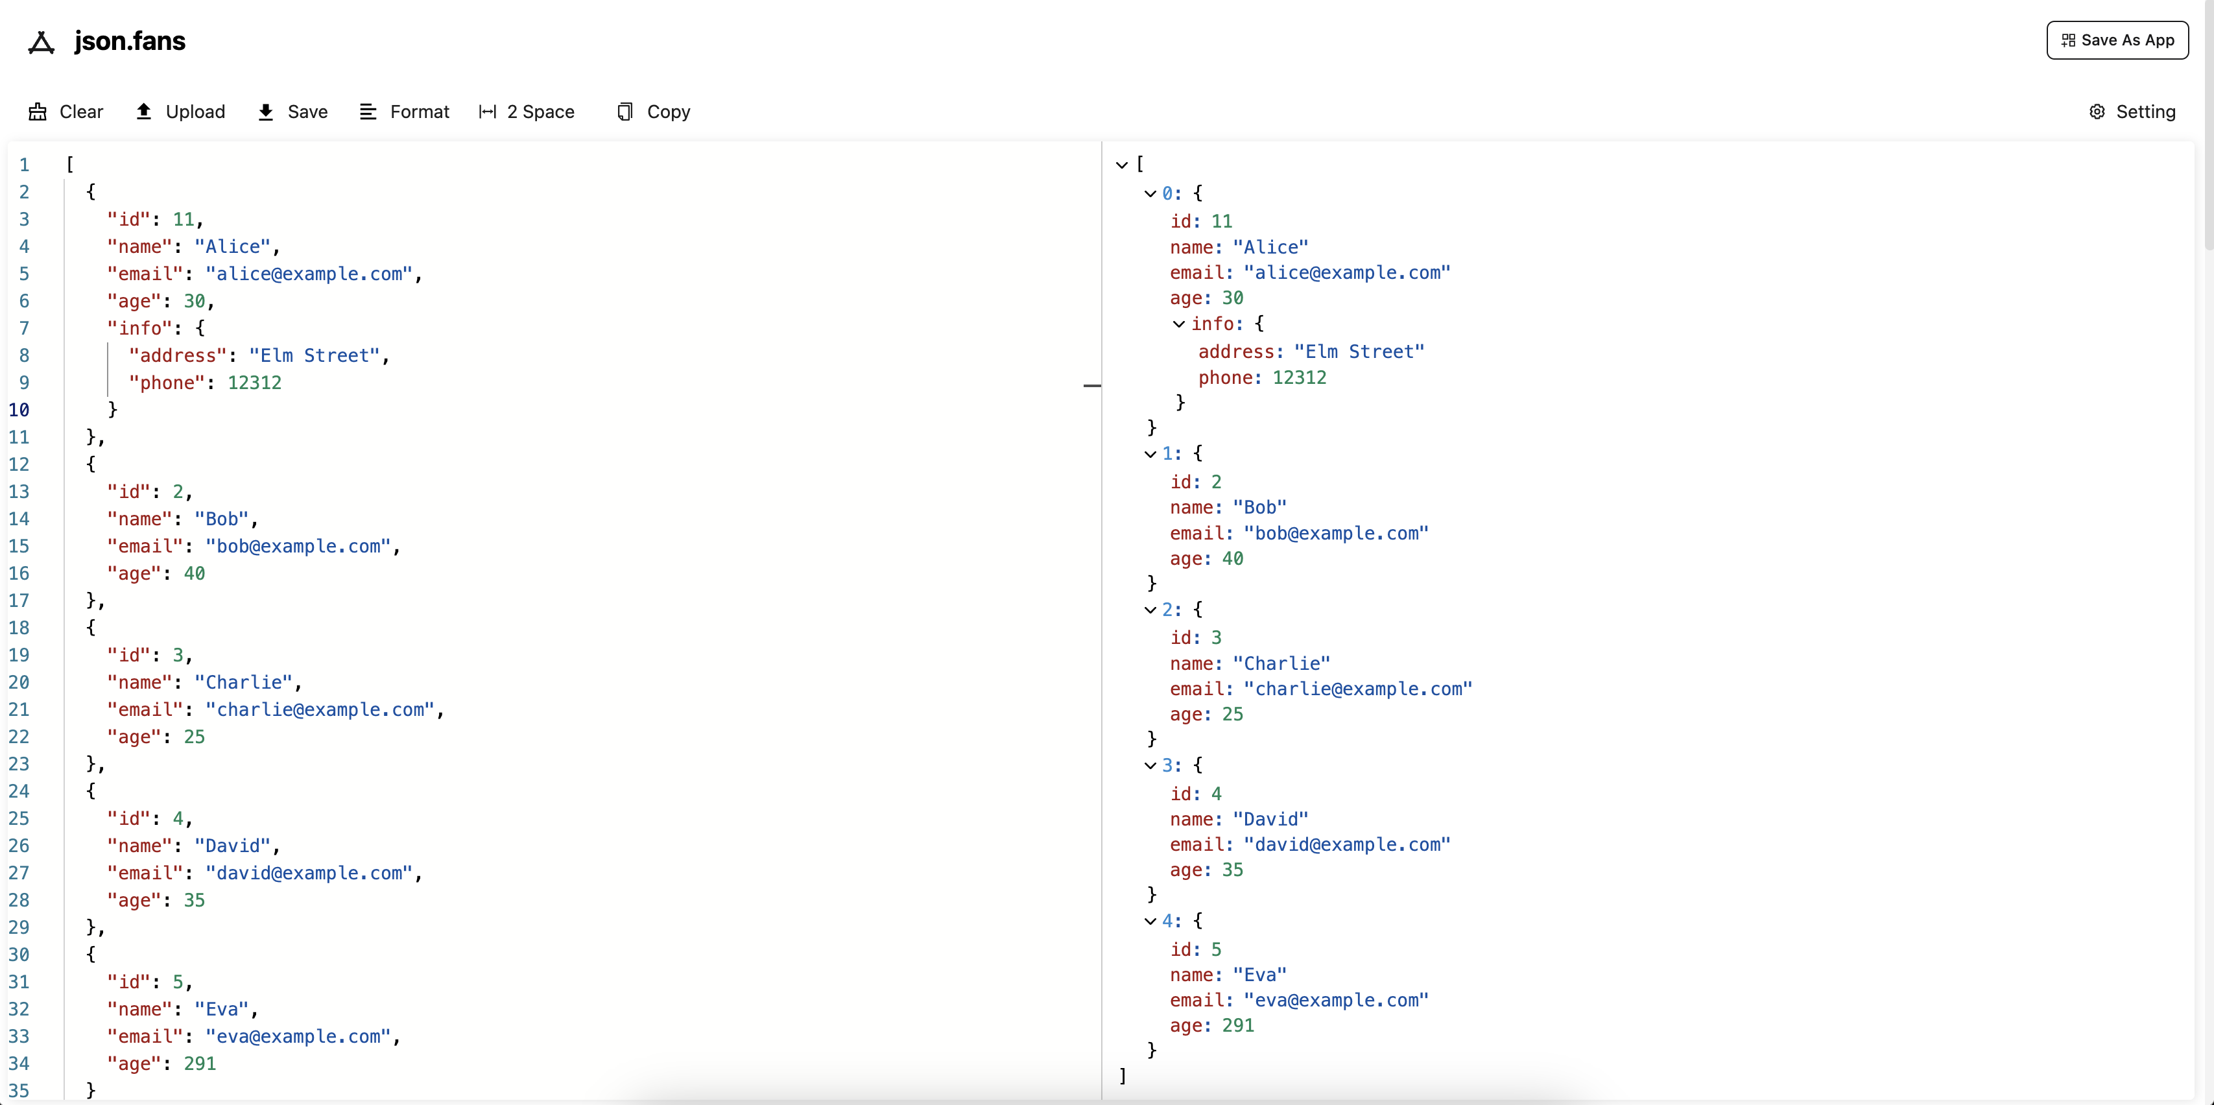The width and height of the screenshot is (2214, 1105).
Task: Click the Upload label in the toolbar
Action: pyautogui.click(x=195, y=112)
